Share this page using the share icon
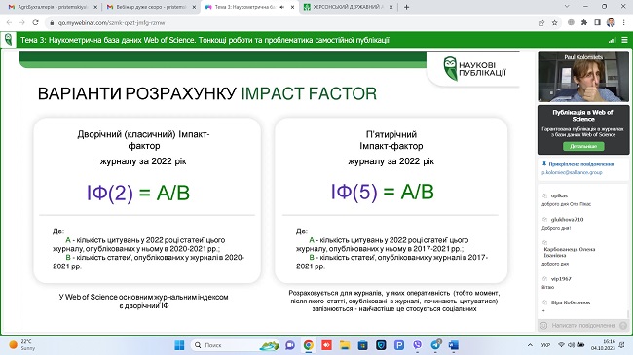Image resolution: width=633 pixels, height=355 pixels. [541, 23]
